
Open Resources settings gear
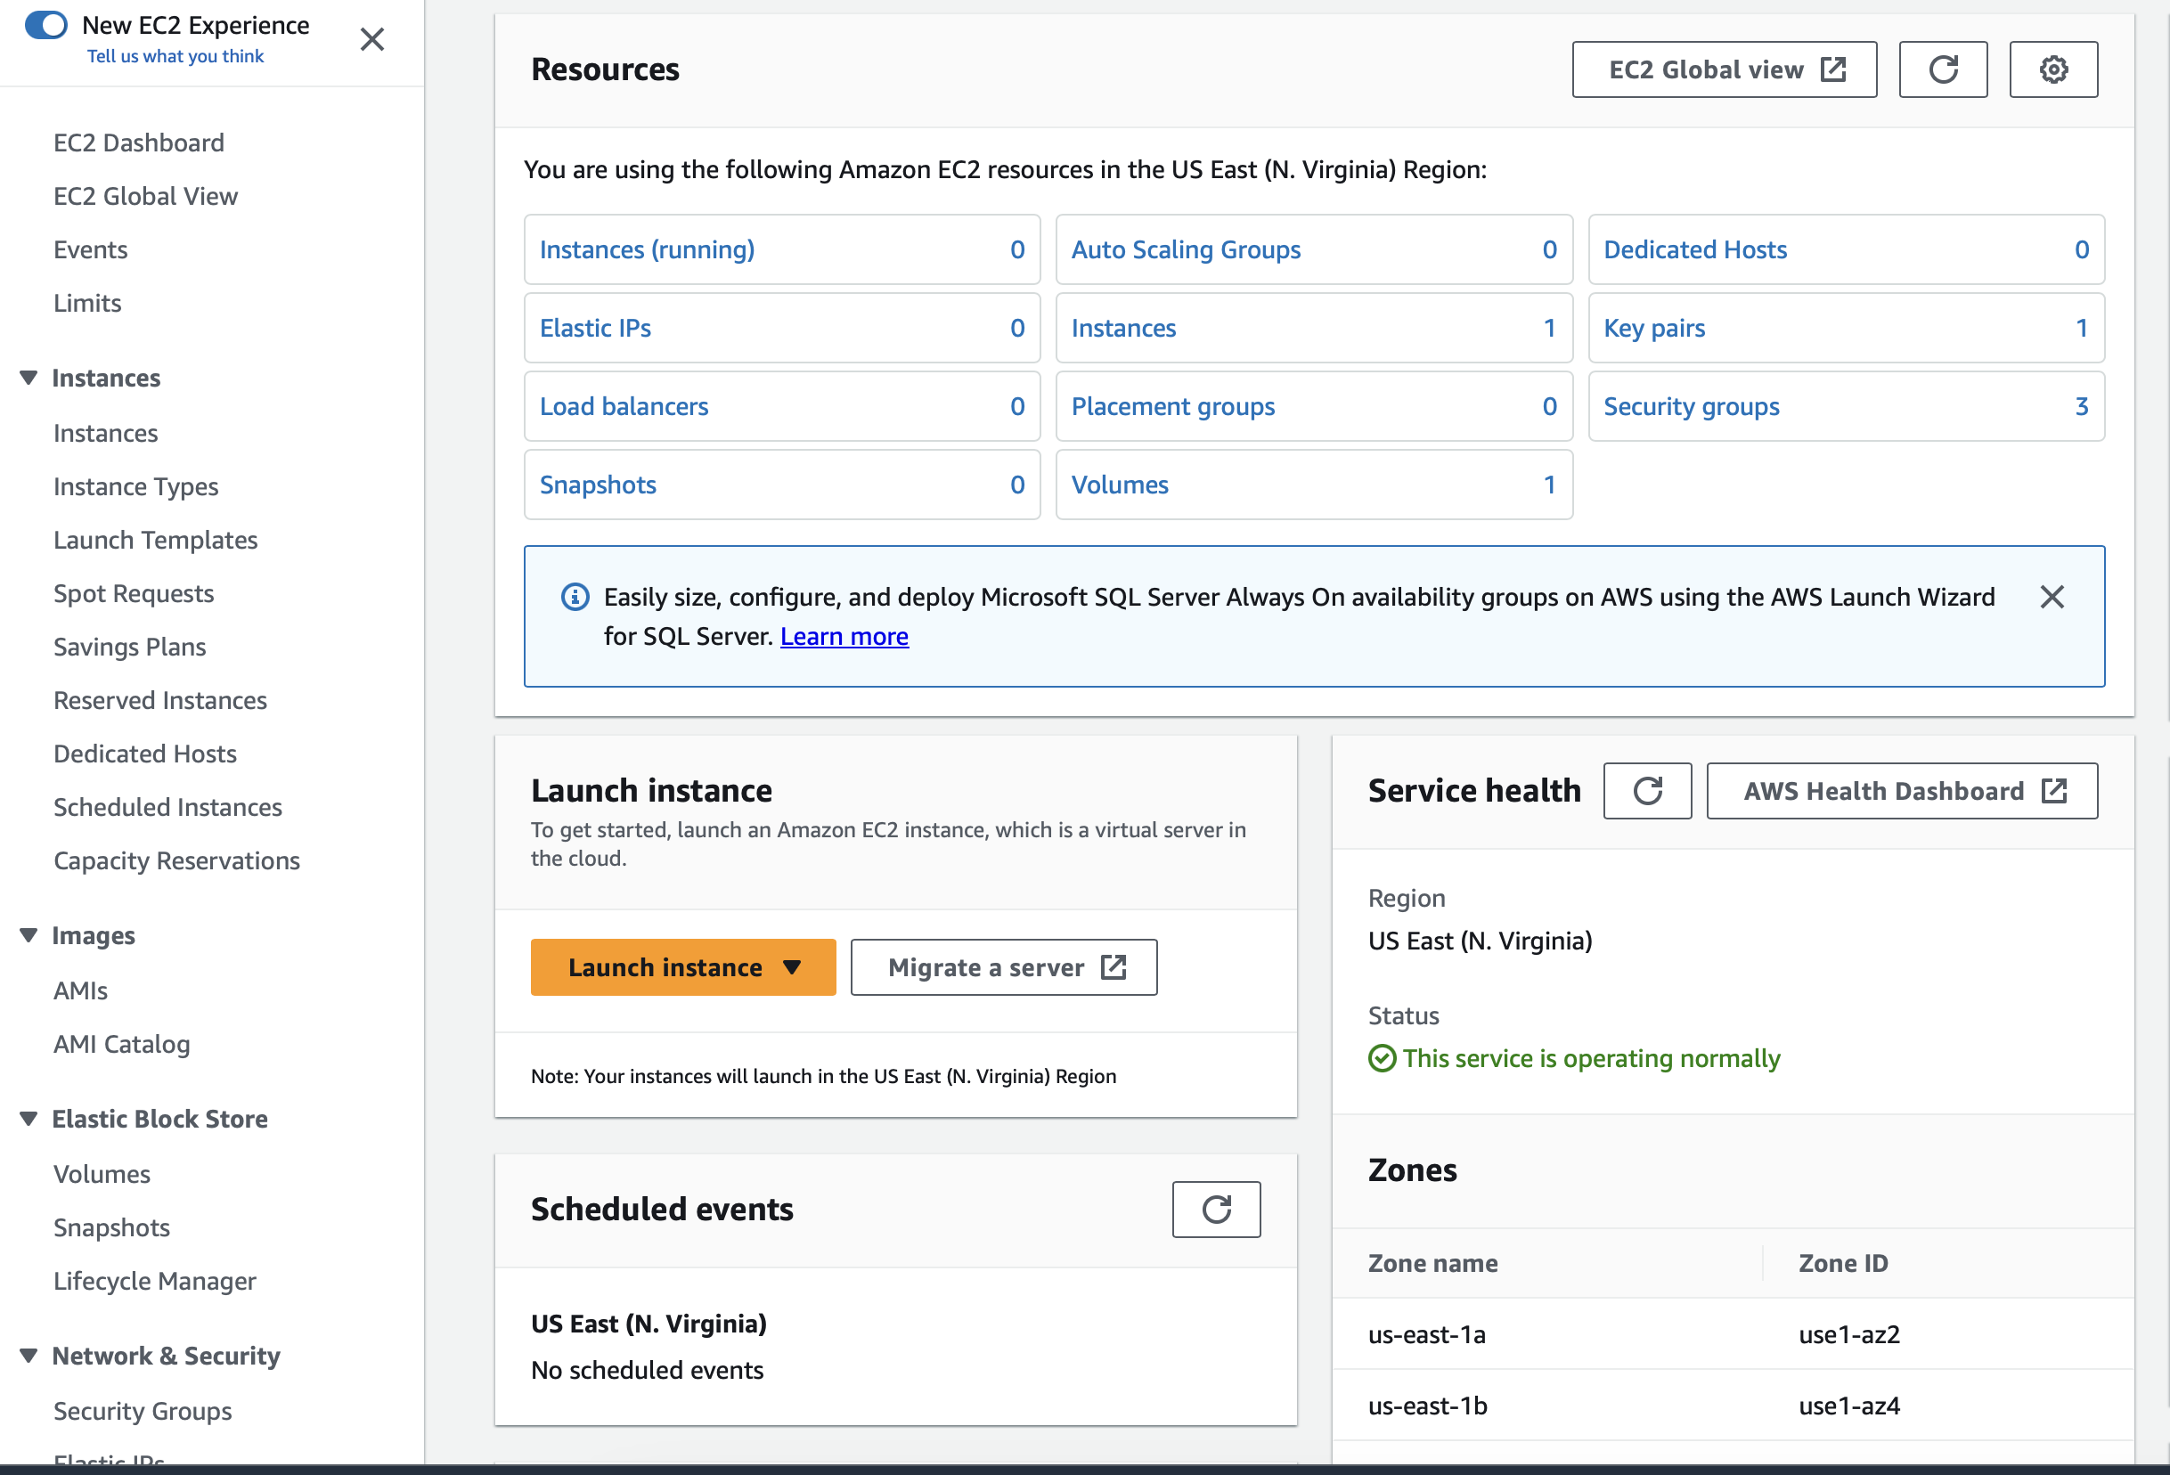click(2052, 69)
